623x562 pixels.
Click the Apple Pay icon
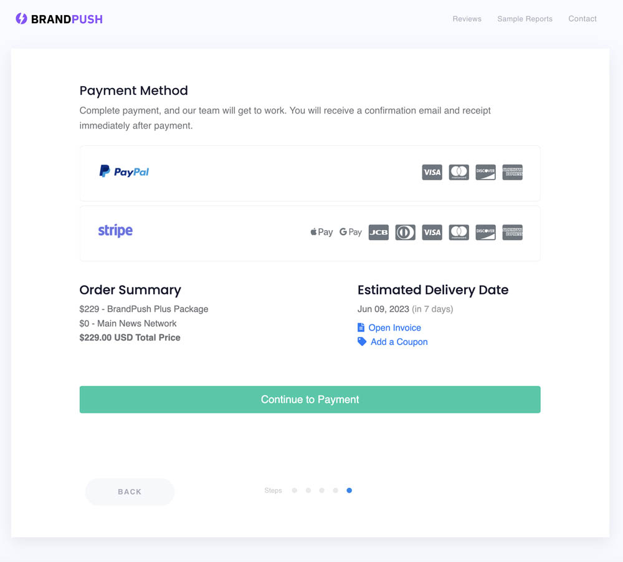[321, 232]
